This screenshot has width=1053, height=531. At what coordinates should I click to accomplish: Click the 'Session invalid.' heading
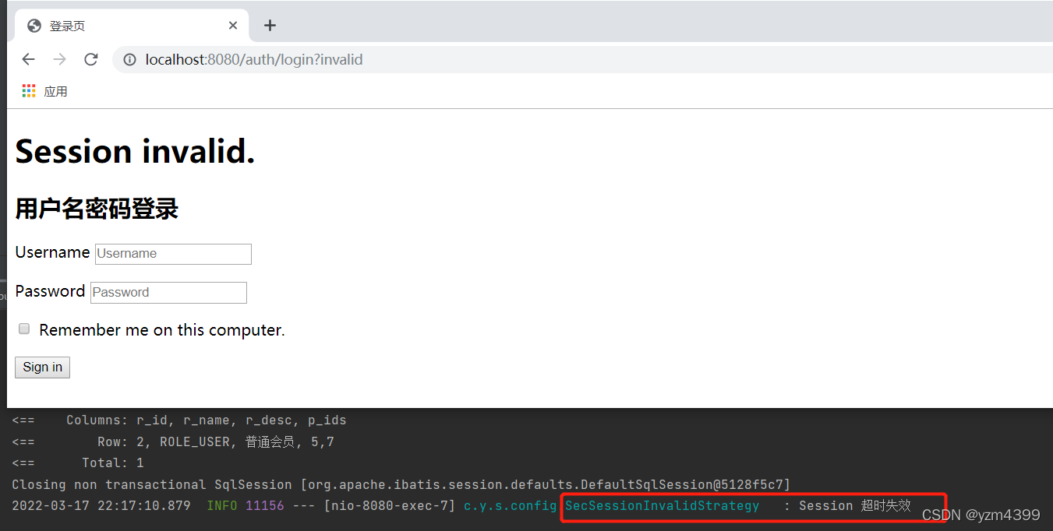point(135,151)
